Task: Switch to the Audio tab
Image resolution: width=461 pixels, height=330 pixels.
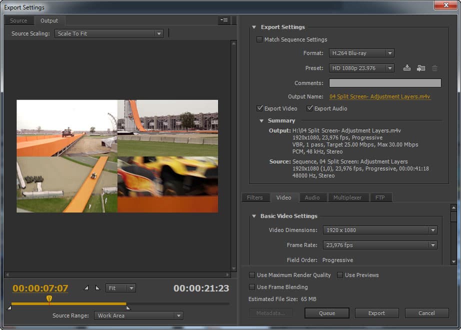Action: point(312,197)
